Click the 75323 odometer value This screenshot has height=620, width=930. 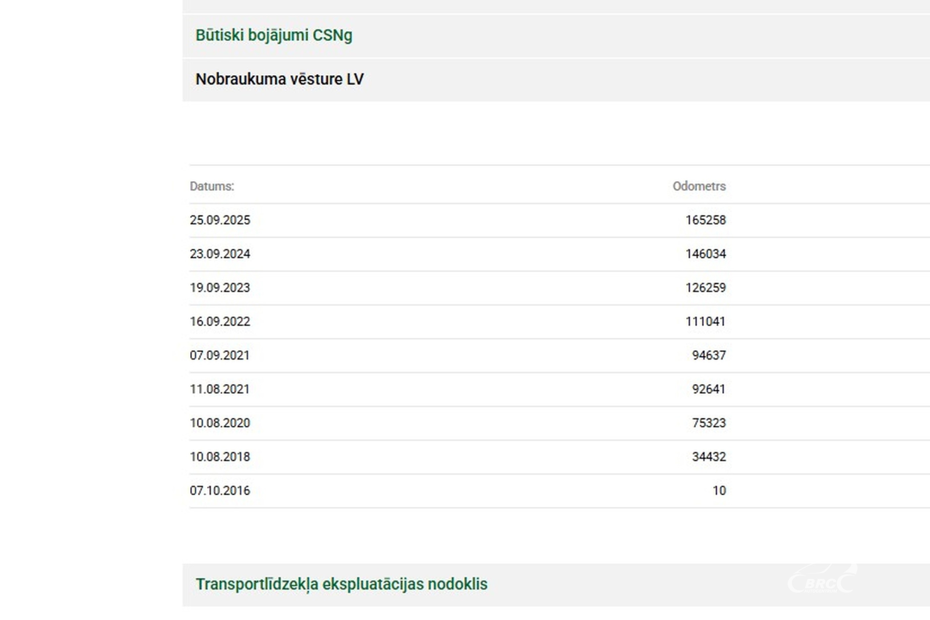point(708,423)
